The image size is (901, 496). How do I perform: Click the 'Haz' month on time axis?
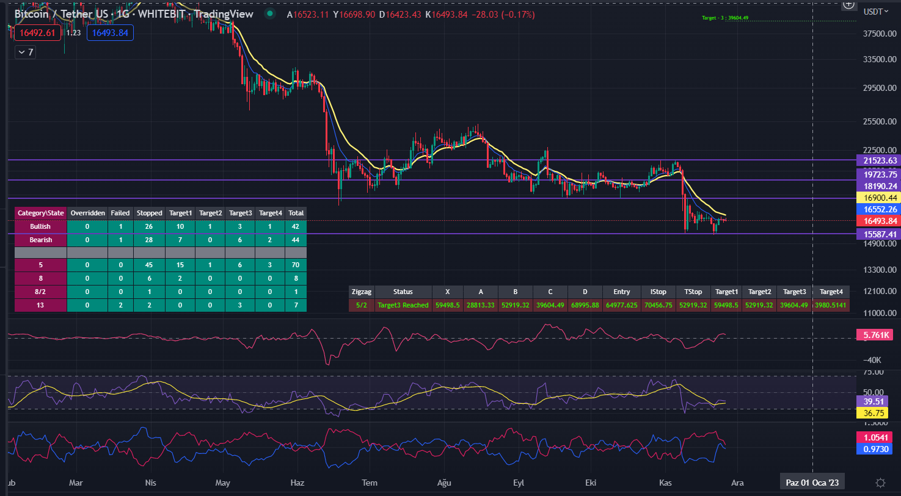pyautogui.click(x=297, y=483)
